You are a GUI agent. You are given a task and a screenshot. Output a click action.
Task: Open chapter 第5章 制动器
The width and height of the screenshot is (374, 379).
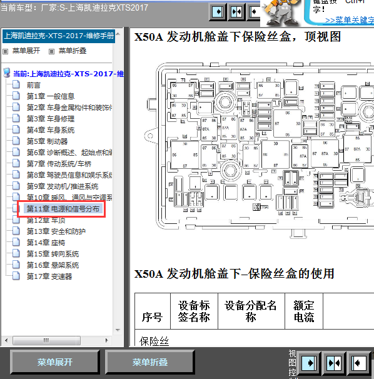(x=47, y=141)
